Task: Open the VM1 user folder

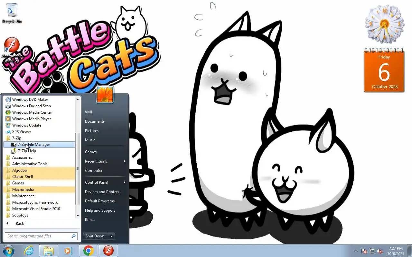Action: pyautogui.click(x=105, y=112)
